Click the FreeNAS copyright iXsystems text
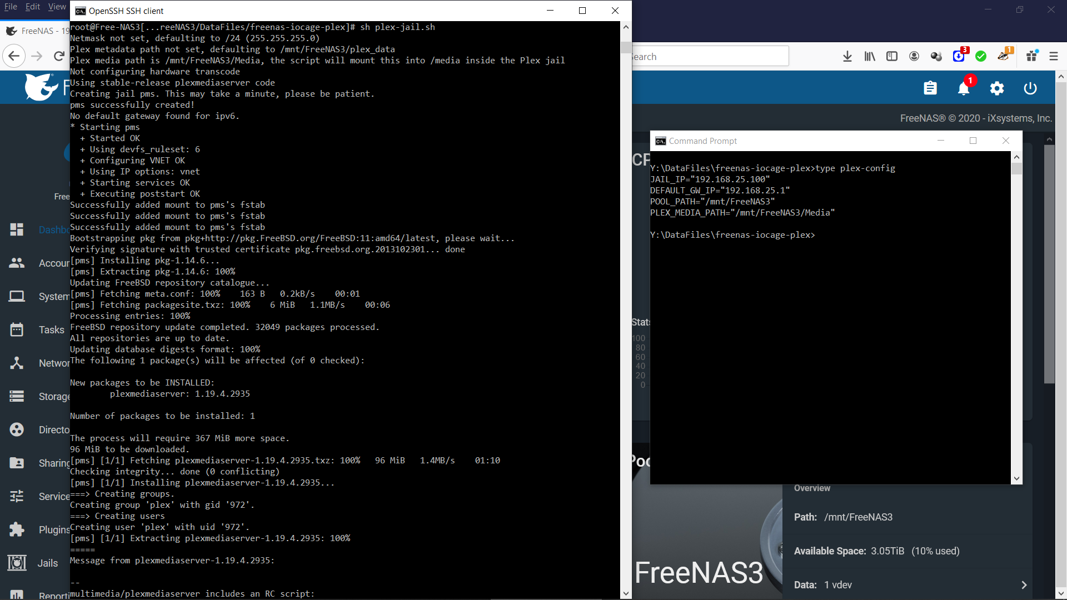 [x=976, y=118]
